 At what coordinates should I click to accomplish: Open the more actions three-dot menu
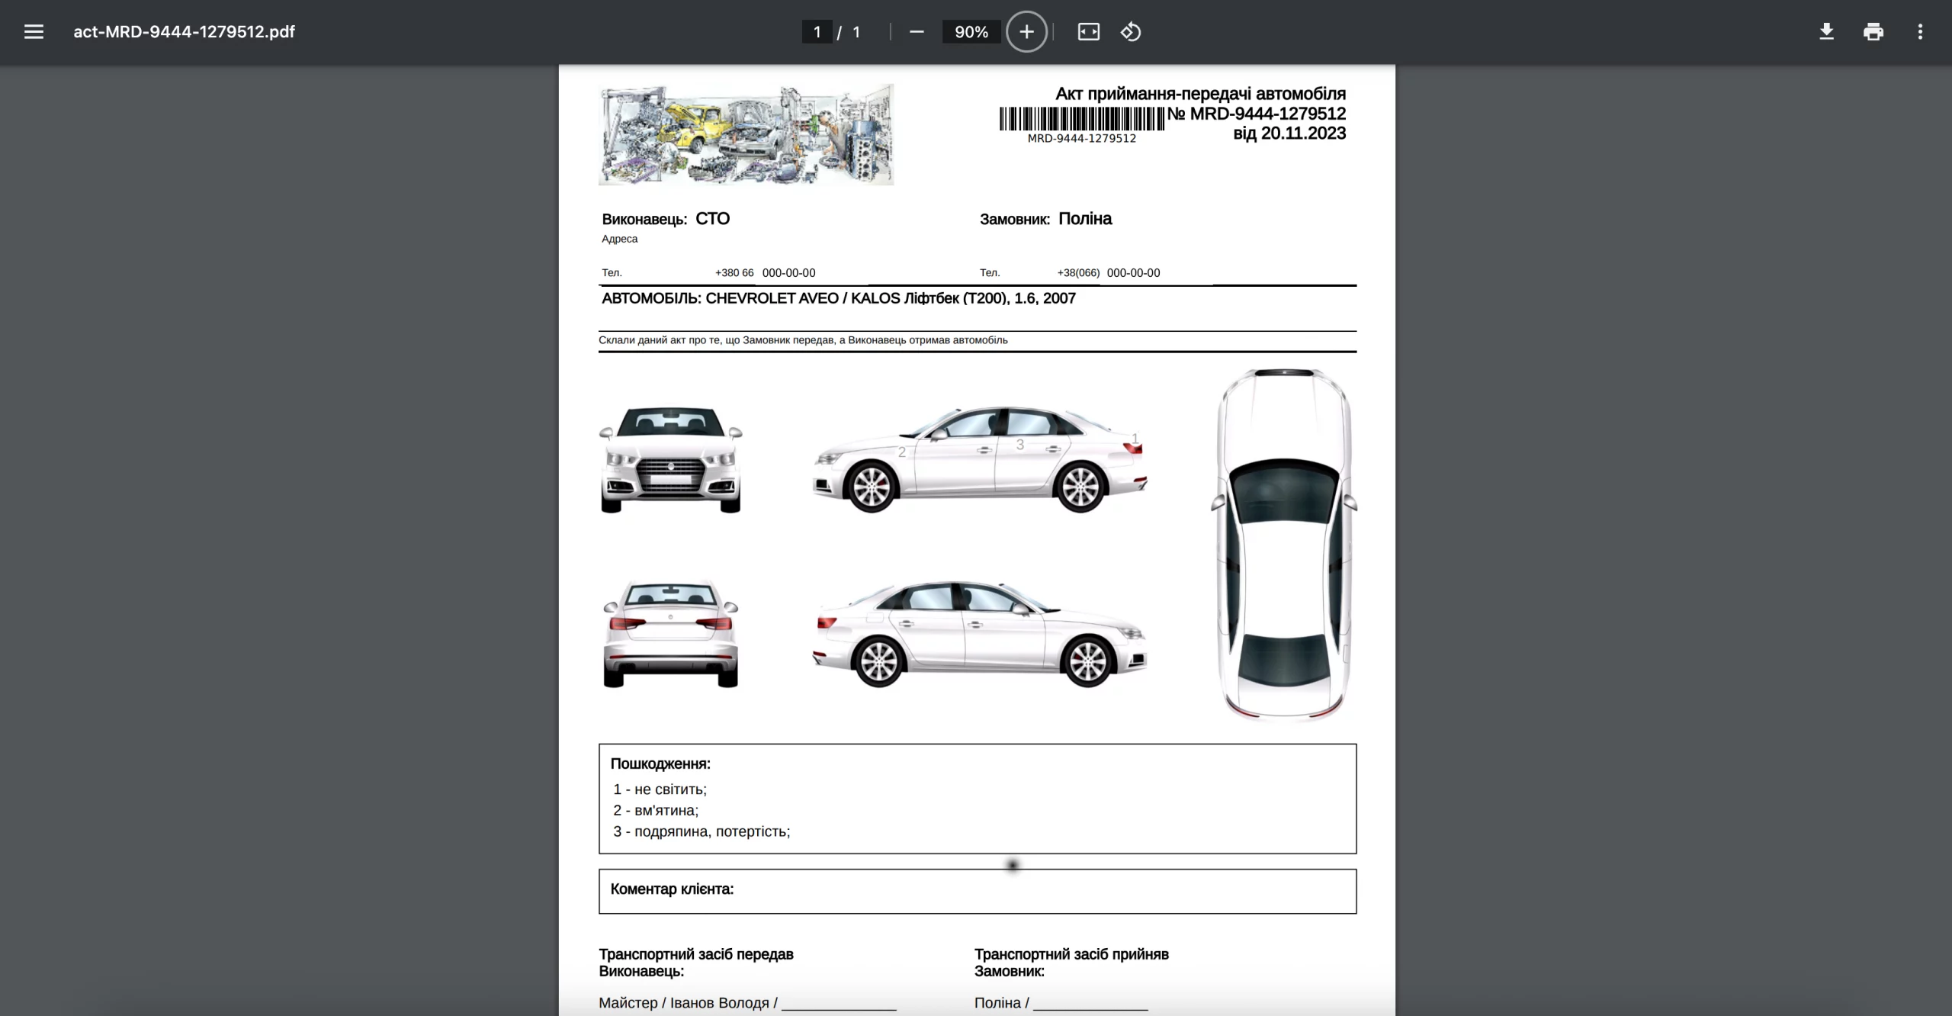tap(1920, 31)
